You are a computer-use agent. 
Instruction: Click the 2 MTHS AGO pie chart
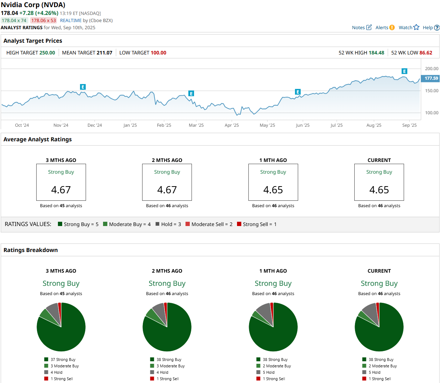(167, 327)
